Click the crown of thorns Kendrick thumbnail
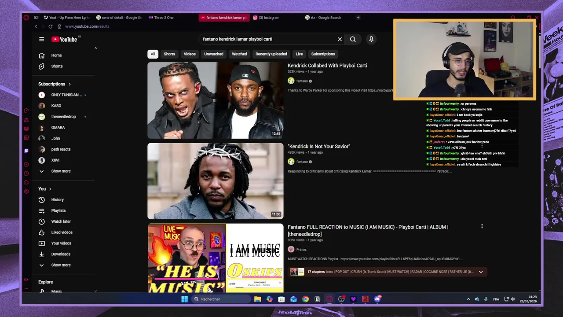Viewport: 563px width, 317px height. pyautogui.click(x=216, y=181)
